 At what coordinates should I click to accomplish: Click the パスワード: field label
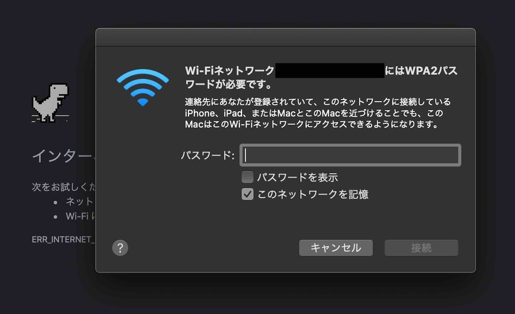[x=208, y=155]
